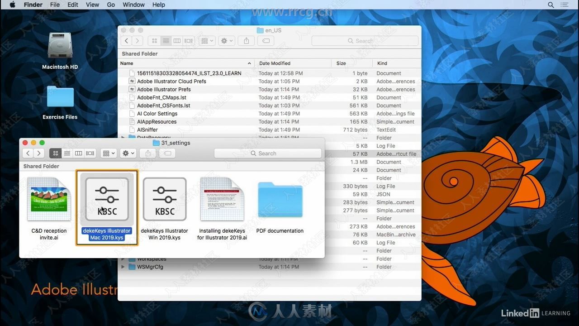This screenshot has width=579, height=326.
Task: Open the Go menu
Action: (x=111, y=5)
